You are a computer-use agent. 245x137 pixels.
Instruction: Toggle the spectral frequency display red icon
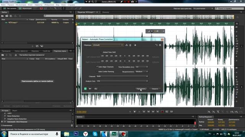coord(41,8)
